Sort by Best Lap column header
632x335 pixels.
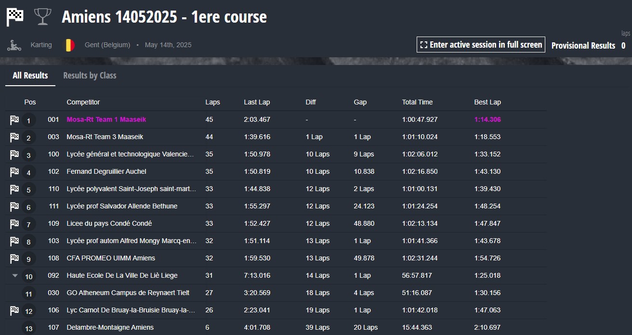[487, 102]
